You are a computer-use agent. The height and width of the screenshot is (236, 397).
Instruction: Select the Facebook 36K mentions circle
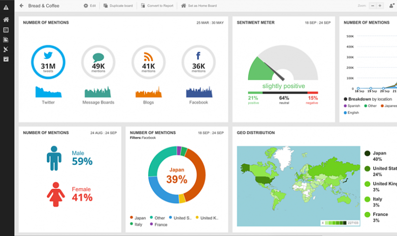point(198,62)
